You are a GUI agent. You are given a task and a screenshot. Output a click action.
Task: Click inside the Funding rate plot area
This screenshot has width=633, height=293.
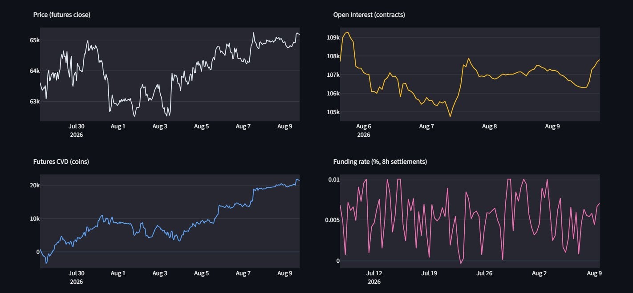[470, 221]
